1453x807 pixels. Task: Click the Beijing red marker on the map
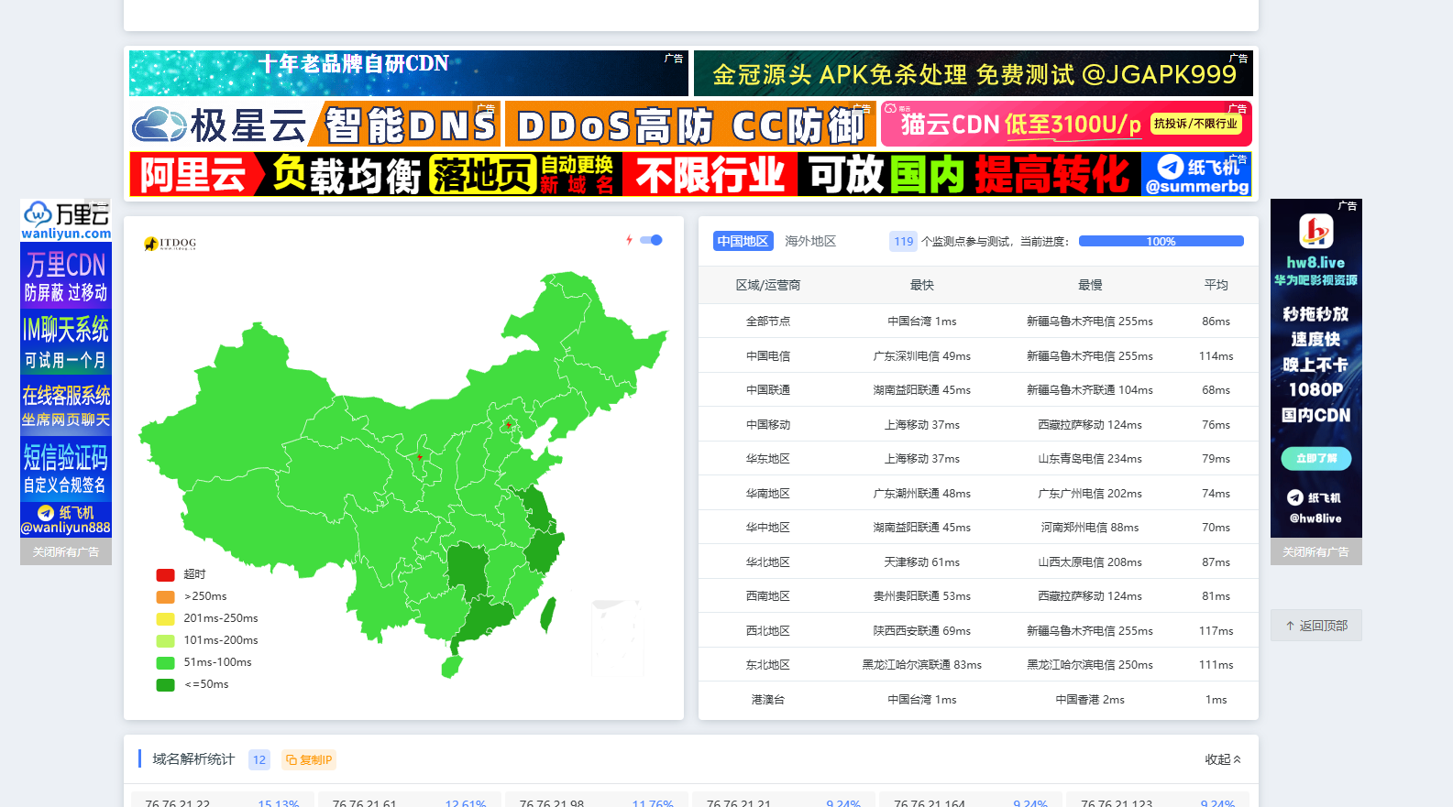(x=508, y=425)
